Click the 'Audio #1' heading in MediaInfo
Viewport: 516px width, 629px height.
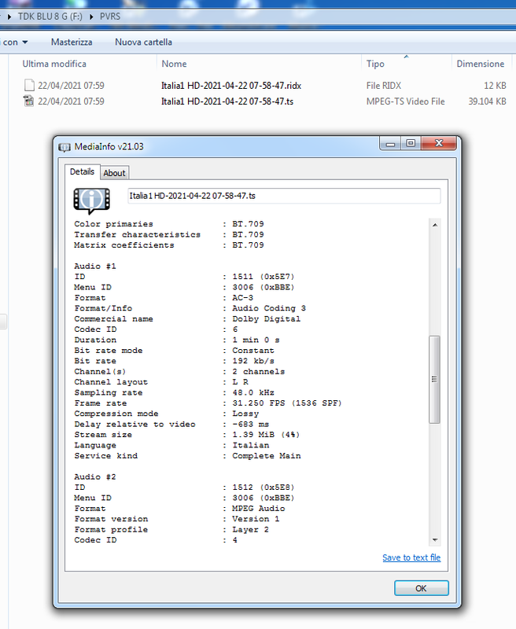(95, 266)
